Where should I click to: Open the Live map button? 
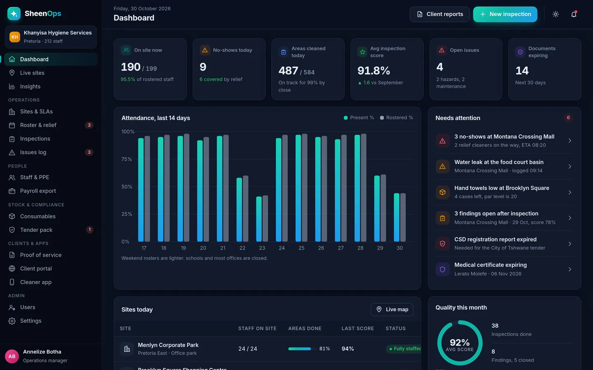[x=392, y=310]
